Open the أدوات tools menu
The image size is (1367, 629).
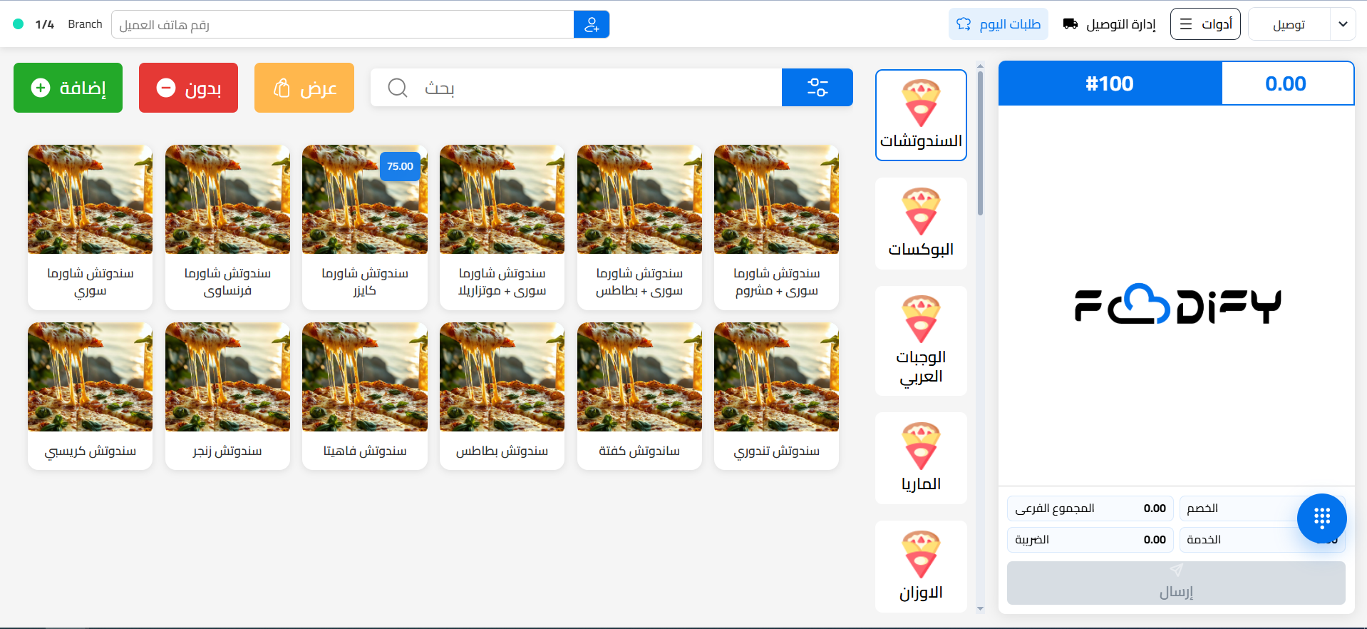point(1205,24)
